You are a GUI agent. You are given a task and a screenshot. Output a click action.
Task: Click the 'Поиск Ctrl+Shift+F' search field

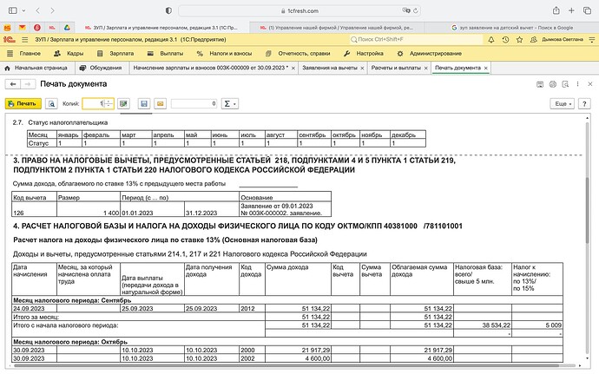[416, 39]
